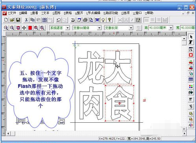Open the 文泰长宋 font dropdown

(x=131, y=28)
